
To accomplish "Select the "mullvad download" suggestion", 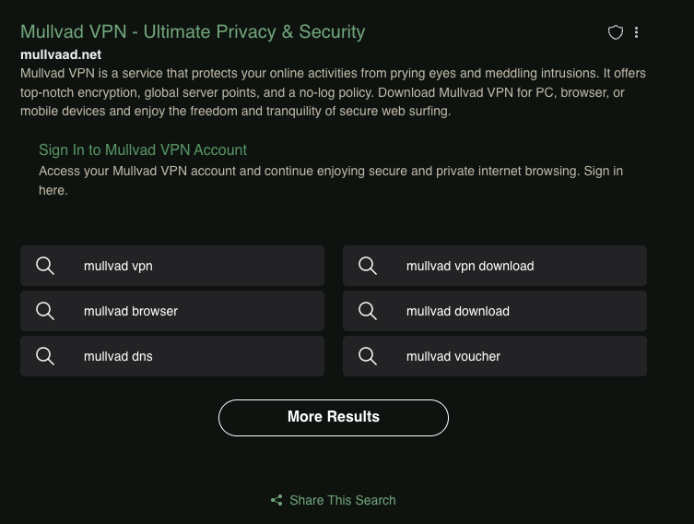I will pyautogui.click(x=458, y=311).
